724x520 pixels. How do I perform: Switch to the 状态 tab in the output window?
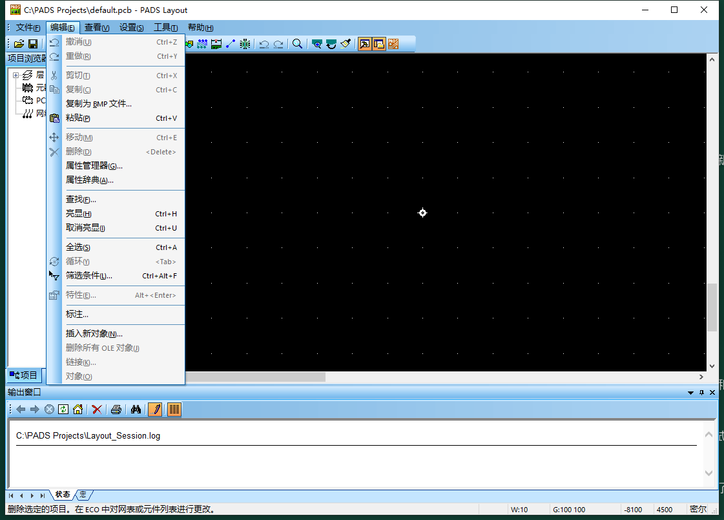[63, 495]
